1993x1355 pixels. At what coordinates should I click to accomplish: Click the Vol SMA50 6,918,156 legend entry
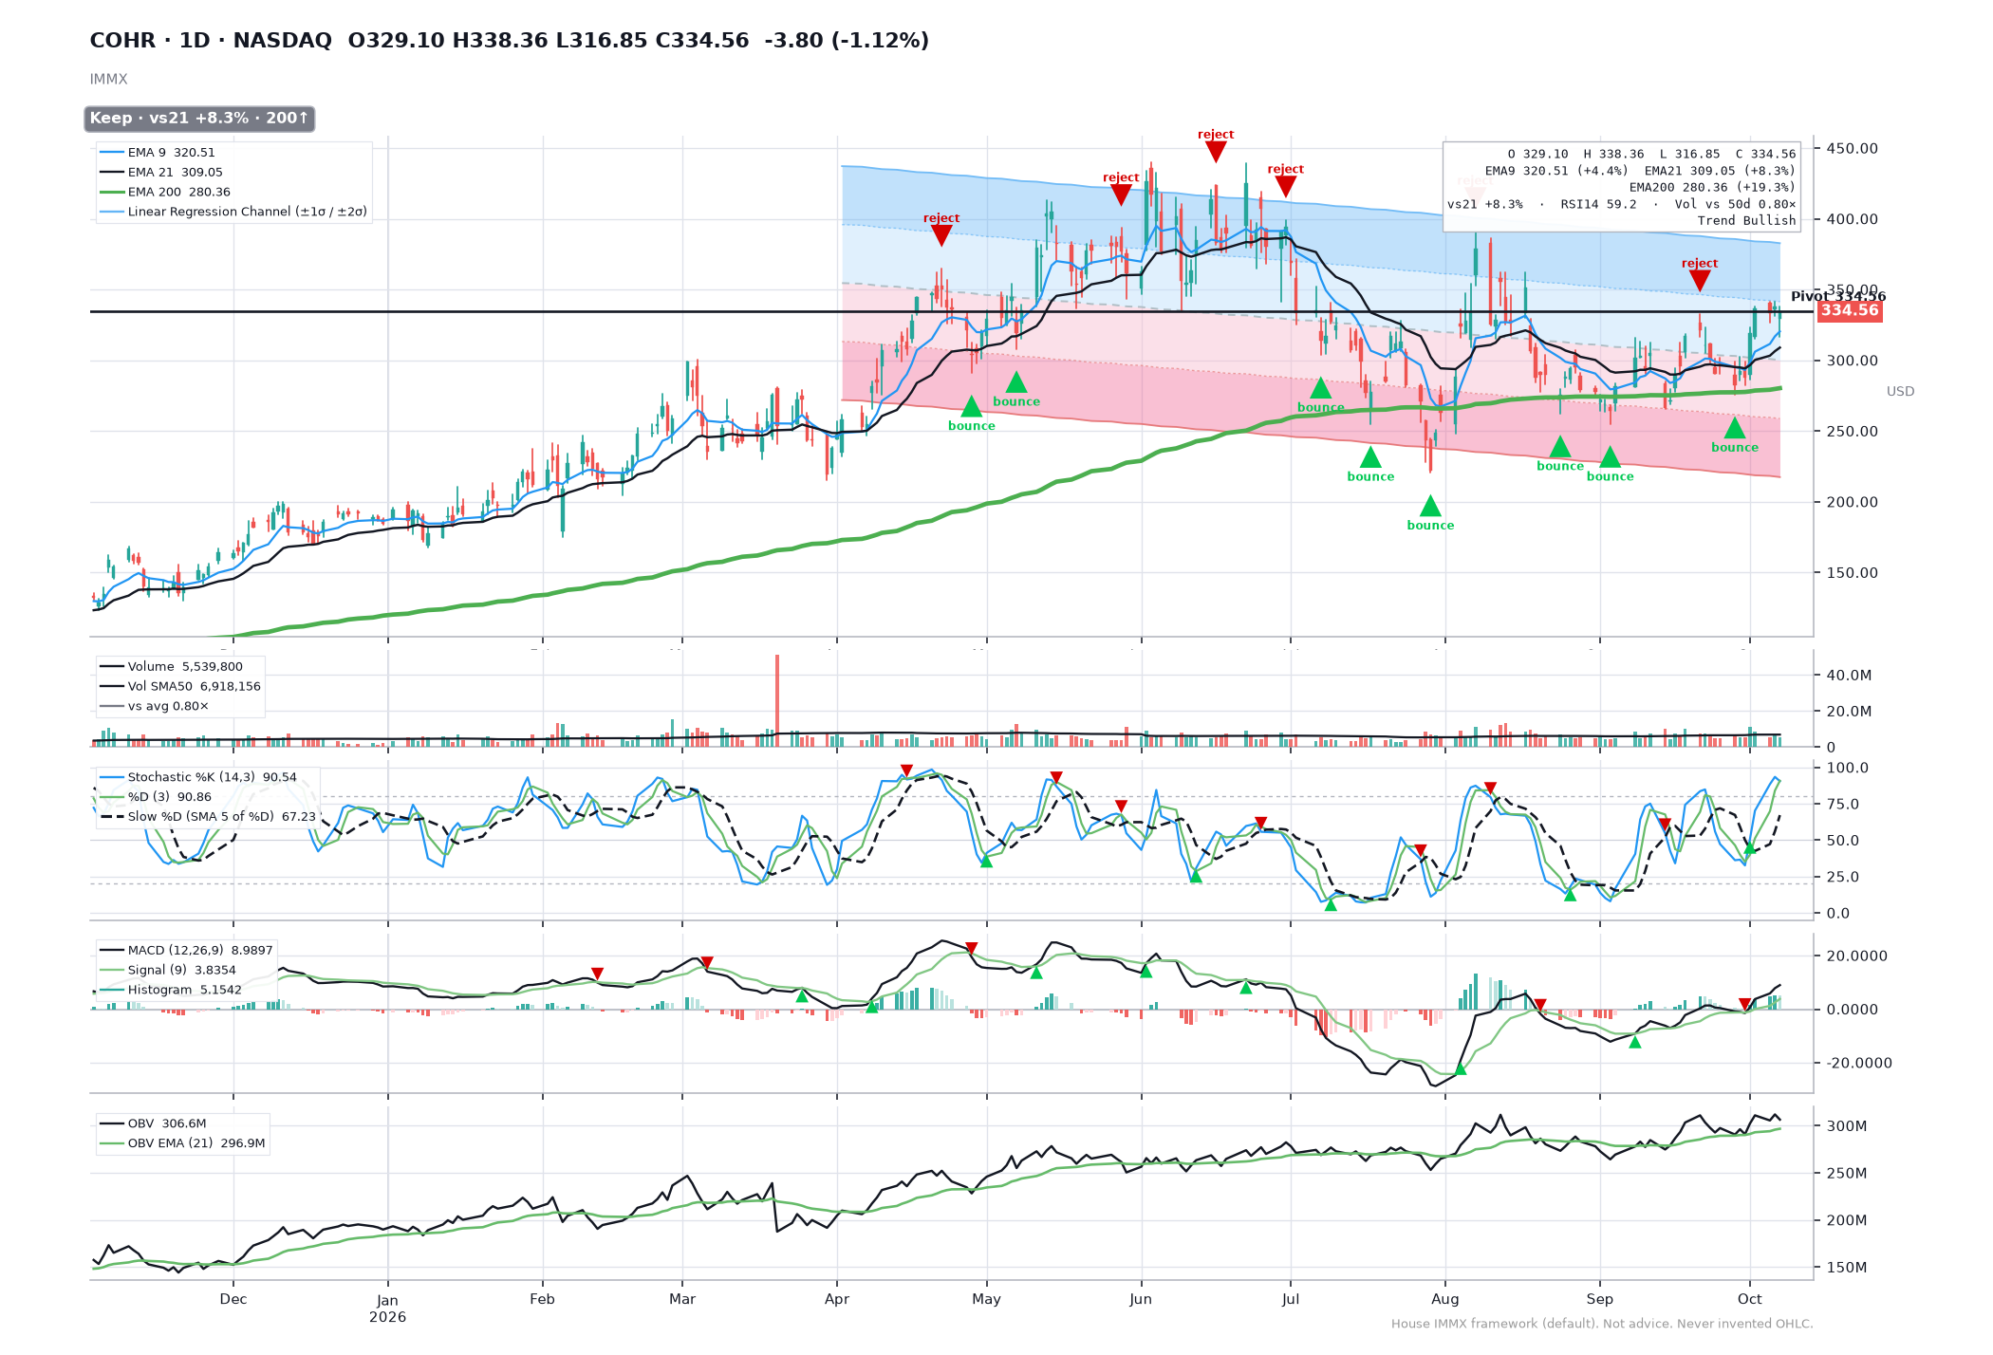tap(180, 686)
